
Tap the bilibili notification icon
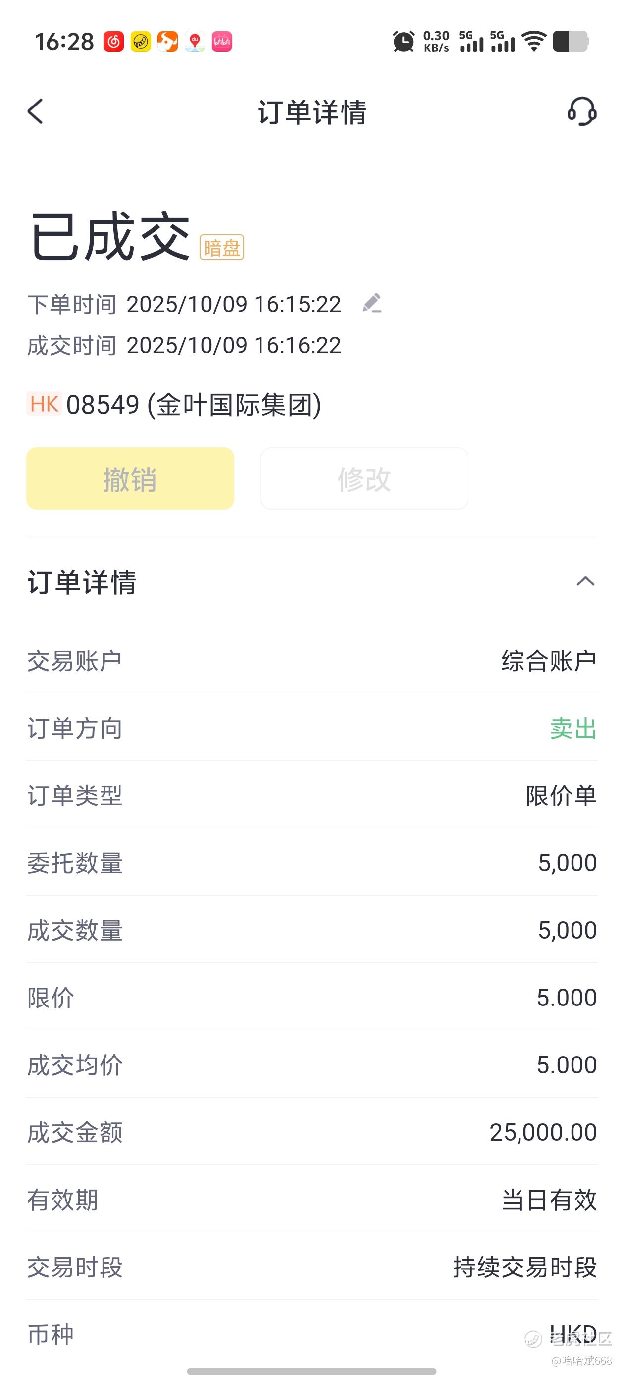pos(222,42)
